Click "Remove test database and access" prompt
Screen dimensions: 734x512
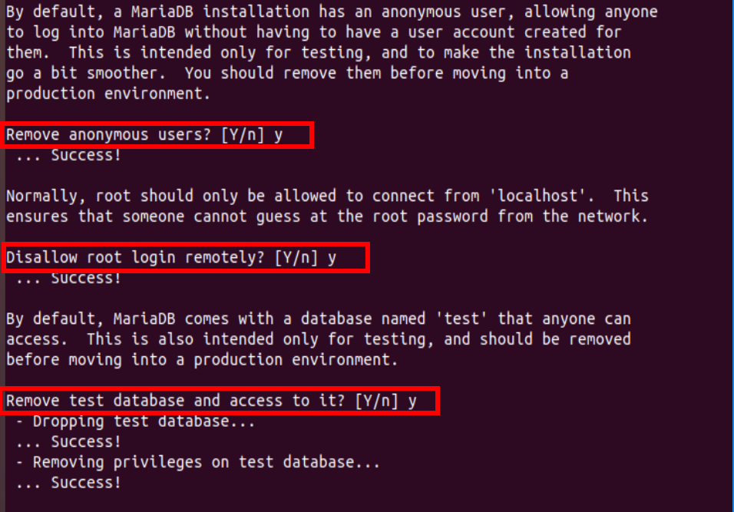[175, 401]
